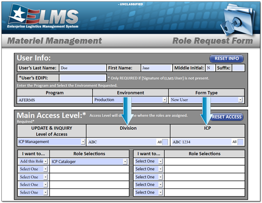Open the Environment dropdown

click(x=165, y=100)
